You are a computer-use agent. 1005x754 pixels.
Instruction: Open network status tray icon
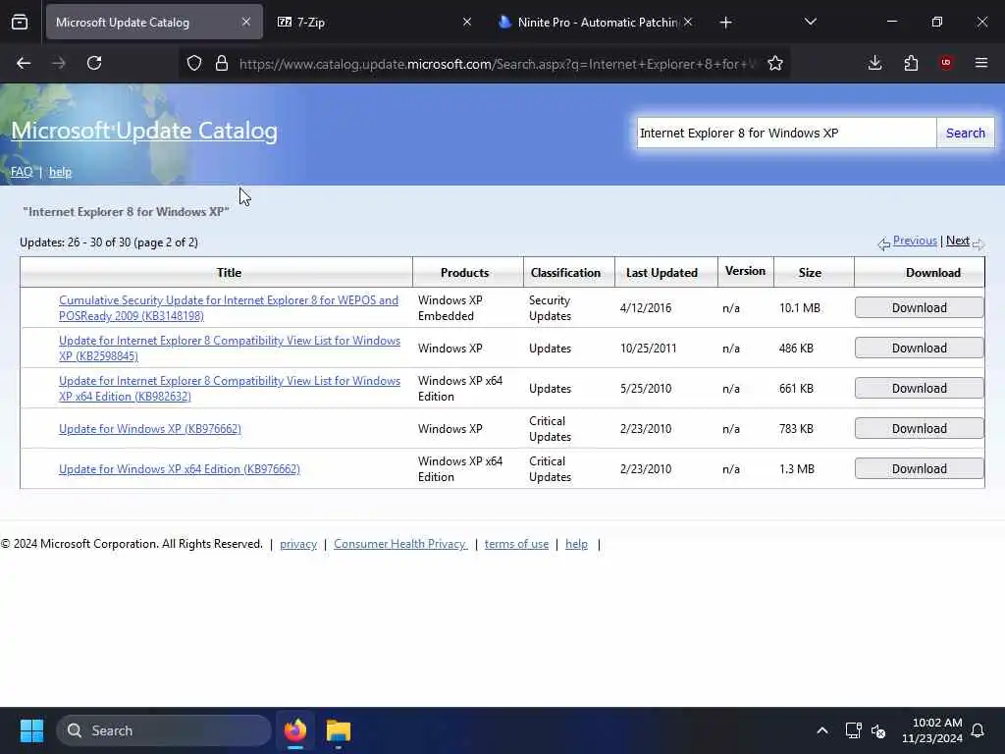tap(853, 730)
